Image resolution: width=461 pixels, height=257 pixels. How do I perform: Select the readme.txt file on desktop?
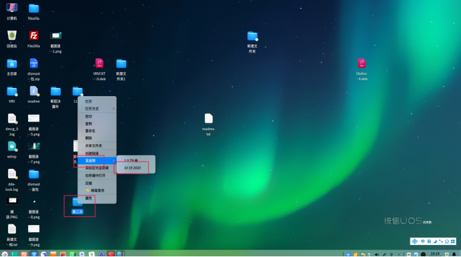[x=208, y=119]
